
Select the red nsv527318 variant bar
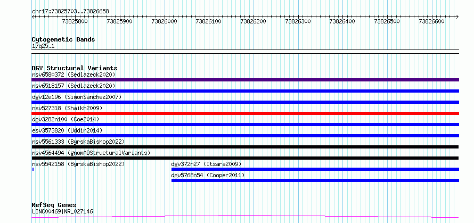(245, 113)
